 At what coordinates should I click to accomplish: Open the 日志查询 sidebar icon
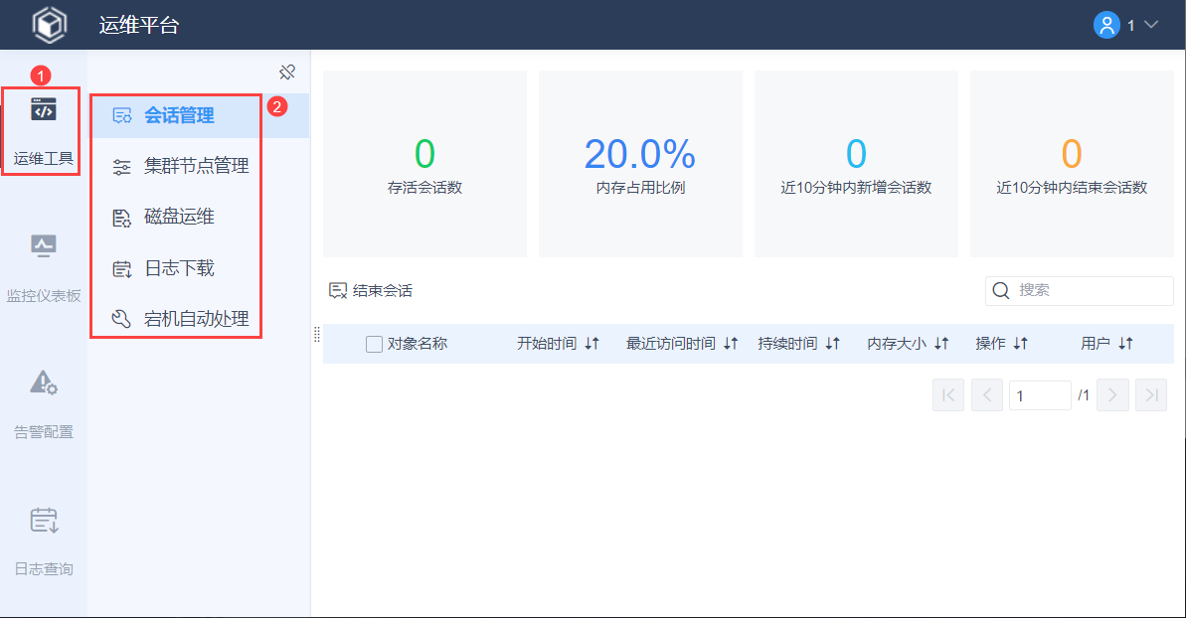click(x=43, y=520)
